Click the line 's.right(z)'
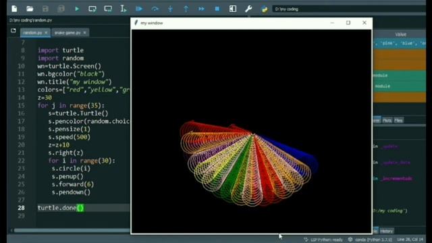The height and width of the screenshot is (243, 432). pyautogui.click(x=65, y=153)
